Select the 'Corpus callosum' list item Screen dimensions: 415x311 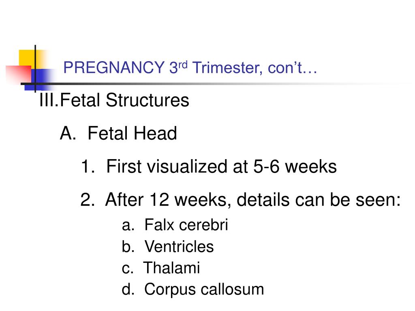click(204, 289)
